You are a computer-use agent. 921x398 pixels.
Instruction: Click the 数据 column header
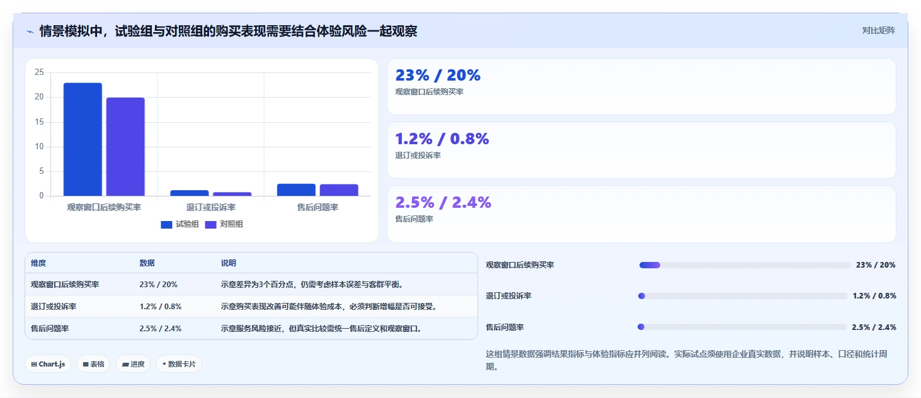click(147, 263)
